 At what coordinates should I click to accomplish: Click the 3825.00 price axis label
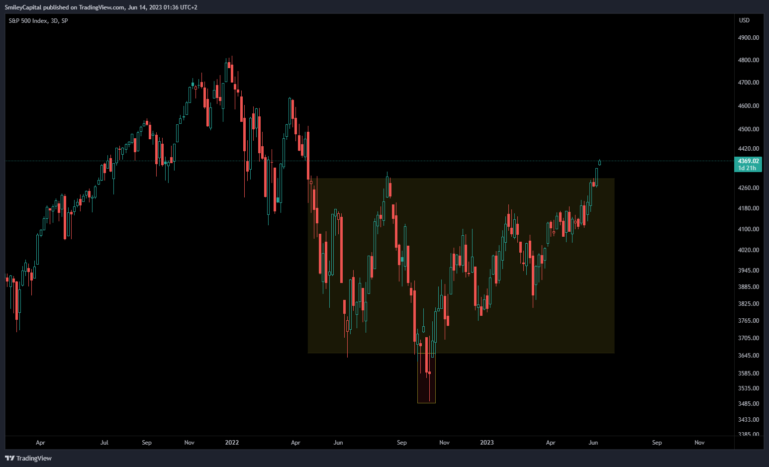pyautogui.click(x=749, y=304)
